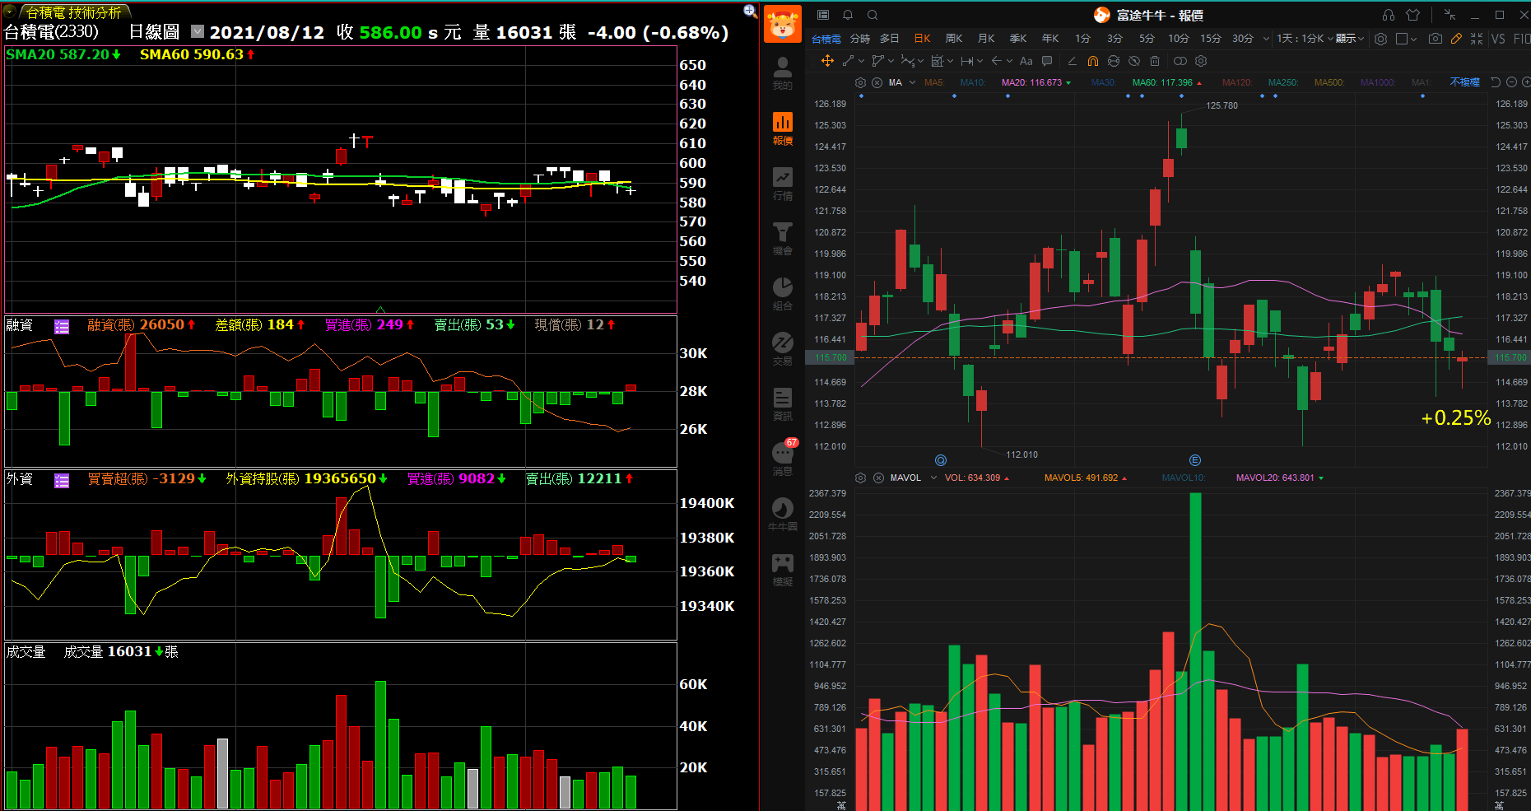Click the minus zoom-out chart button
Screen dimensions: 1531x811
tap(1511, 82)
